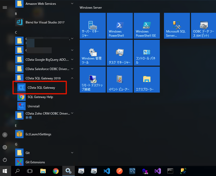Open Command Prompt from the taskbar

[170, 171]
